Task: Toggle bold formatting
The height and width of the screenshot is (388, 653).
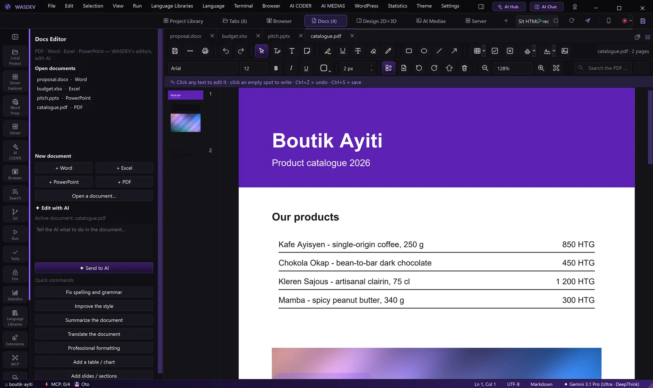Action: tap(276, 68)
